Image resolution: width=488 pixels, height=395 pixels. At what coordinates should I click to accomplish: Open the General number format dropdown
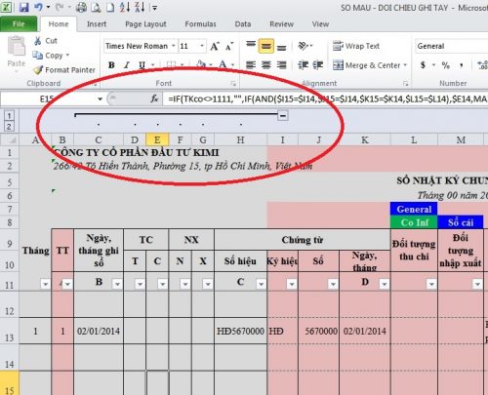click(452, 46)
